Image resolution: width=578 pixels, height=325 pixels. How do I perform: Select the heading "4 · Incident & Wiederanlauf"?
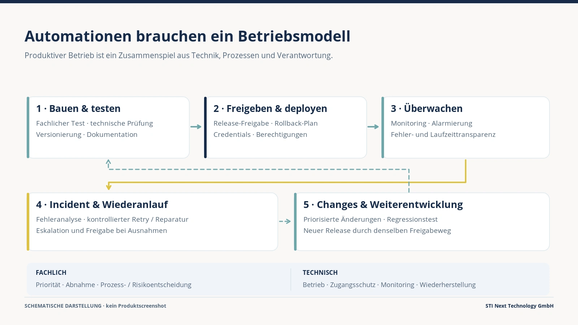click(x=102, y=205)
